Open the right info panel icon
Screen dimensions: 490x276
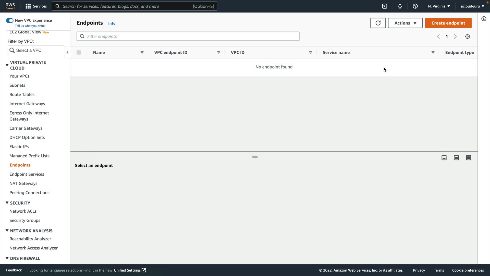(x=484, y=19)
